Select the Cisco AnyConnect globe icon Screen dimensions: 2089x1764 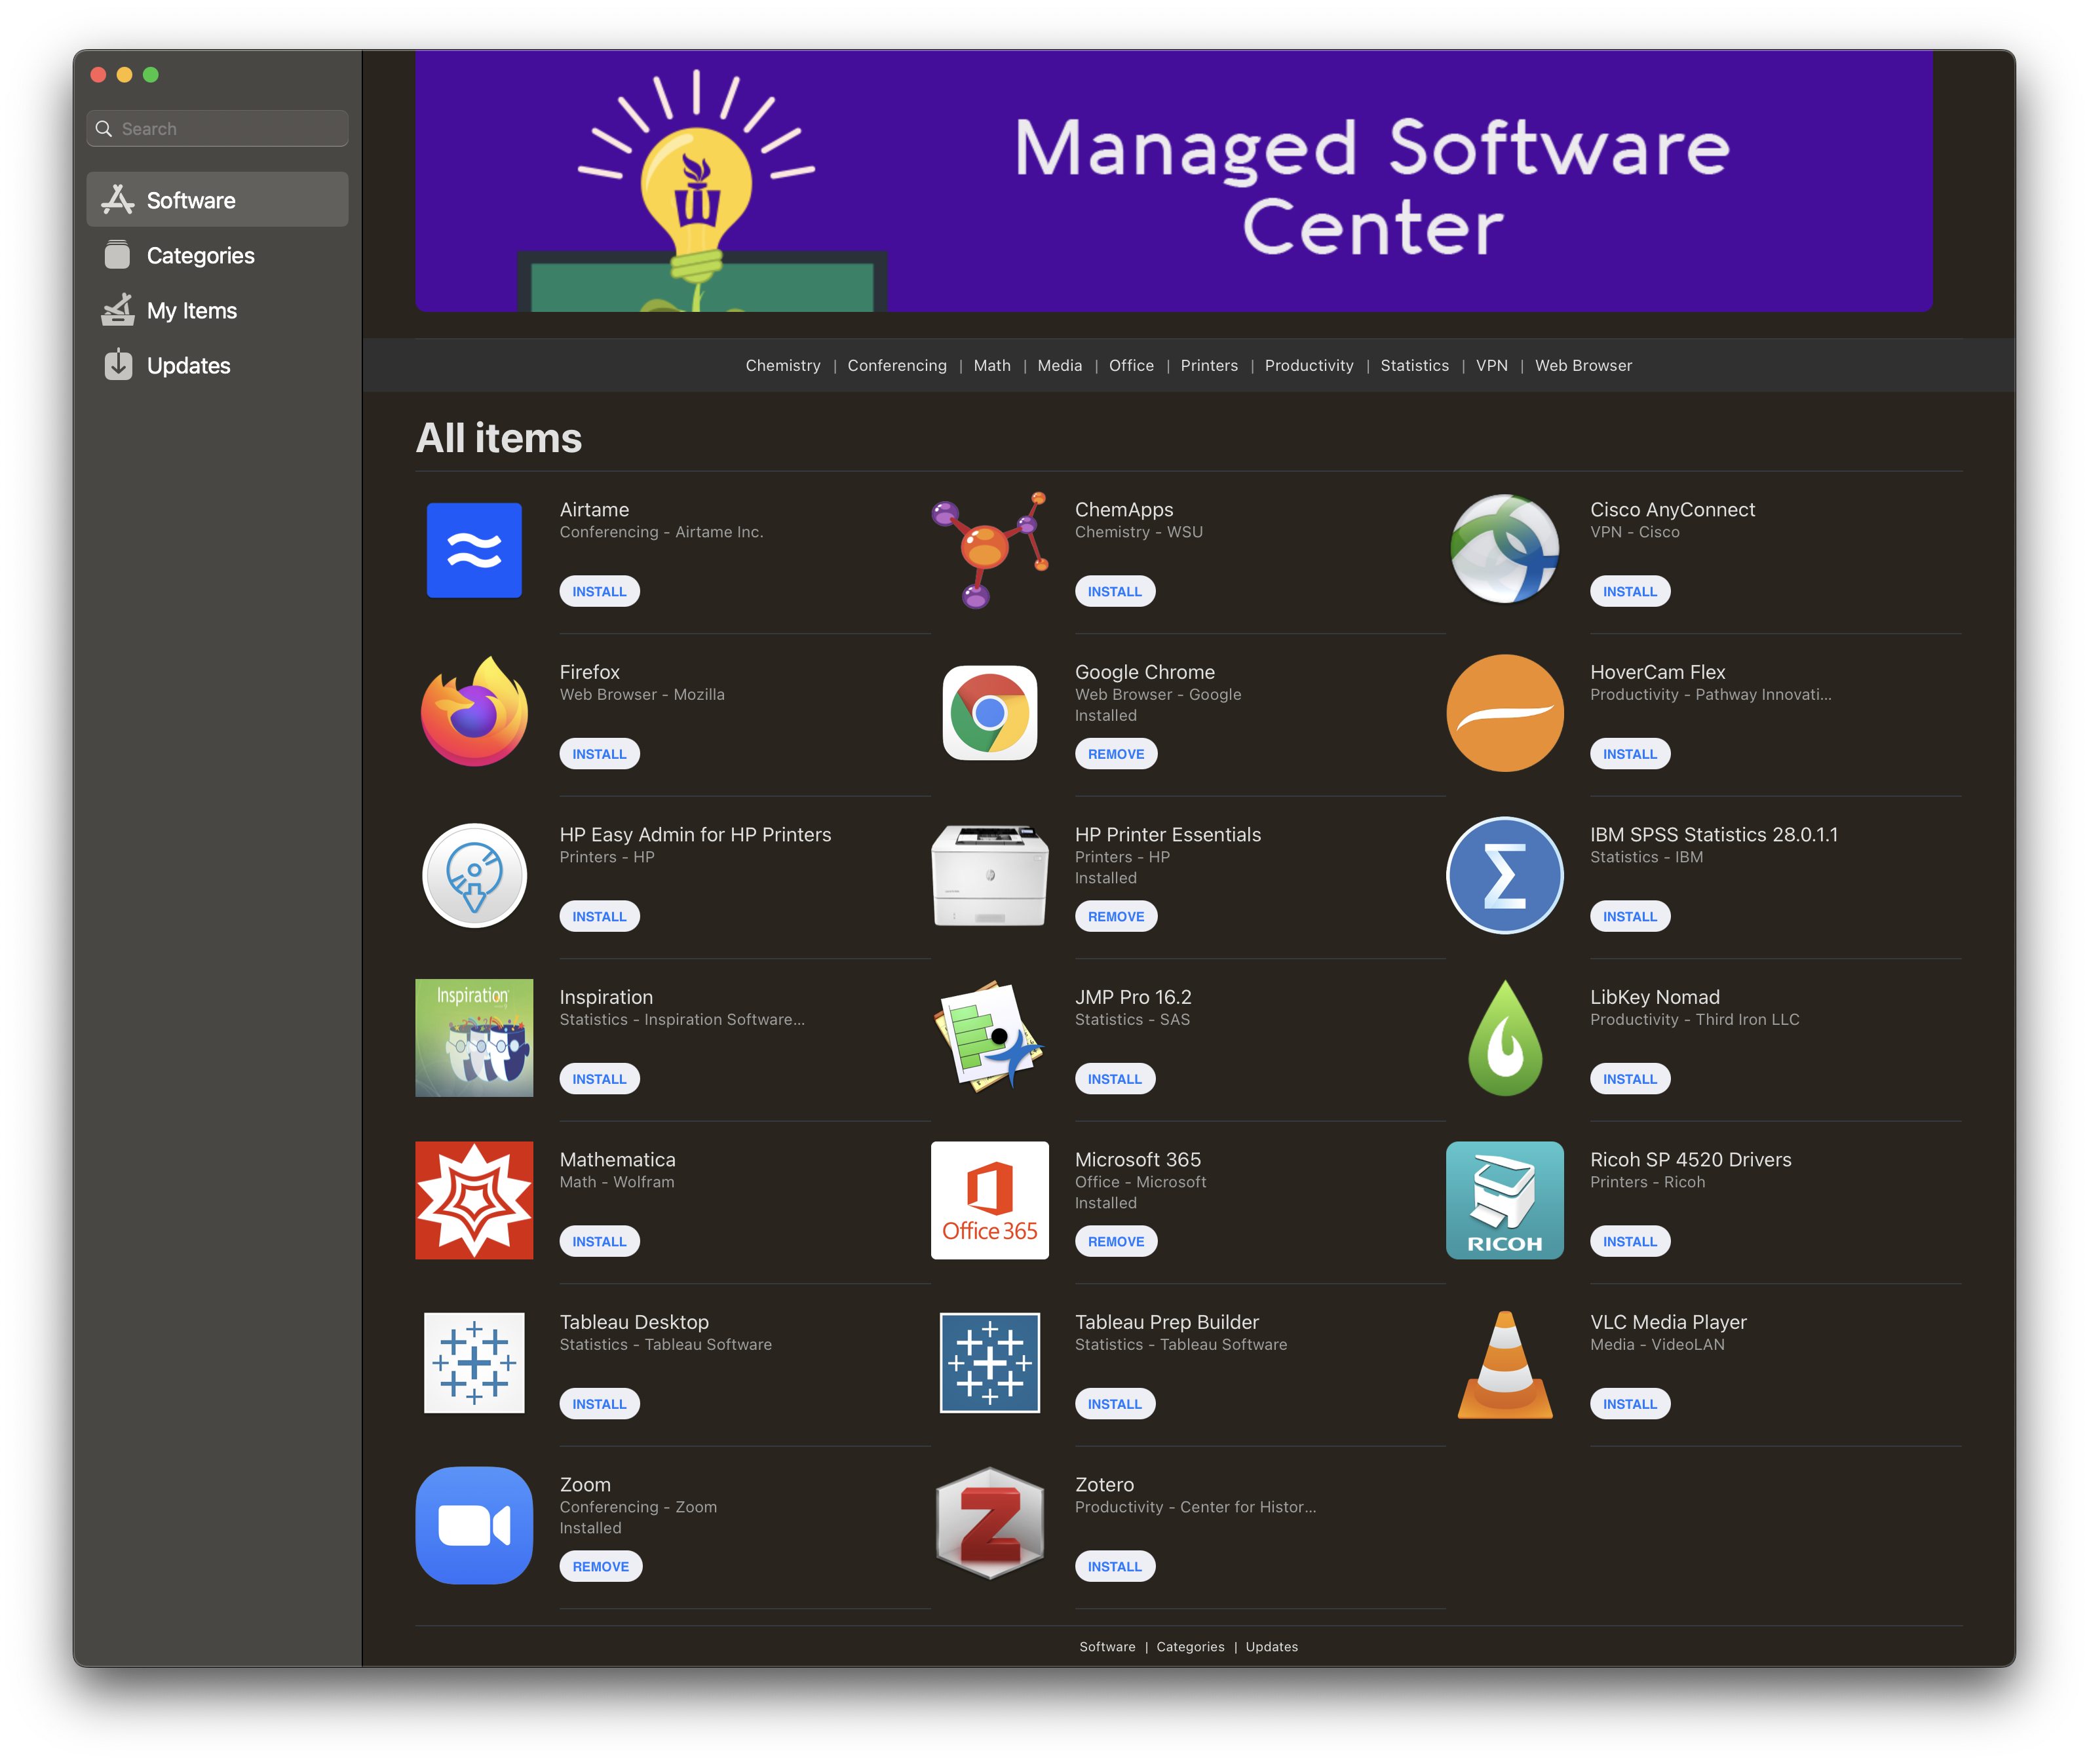tap(1504, 549)
